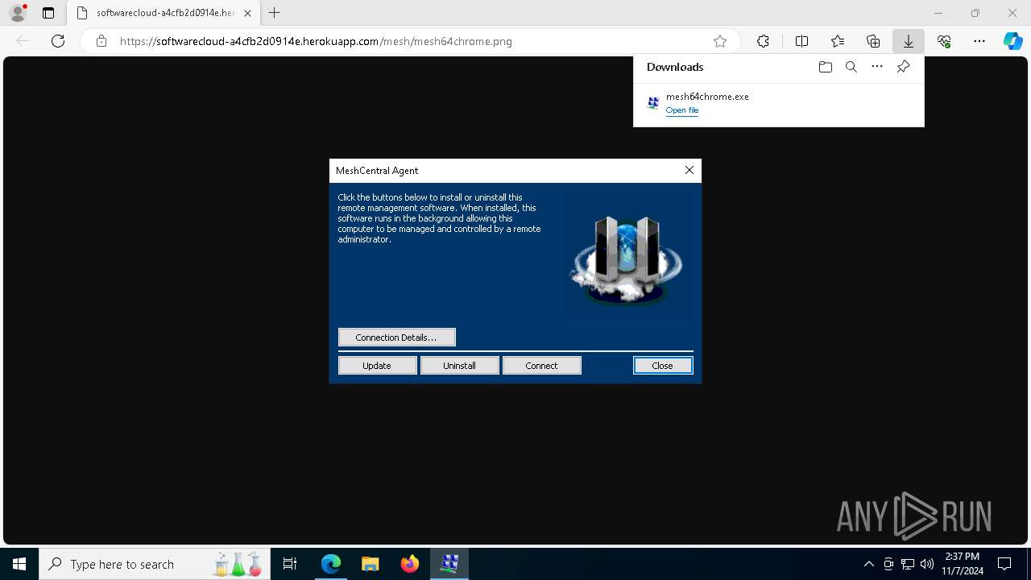Click mesh64chrome.exe file icon in Downloads
Image resolution: width=1031 pixels, height=580 pixels.
tap(653, 102)
